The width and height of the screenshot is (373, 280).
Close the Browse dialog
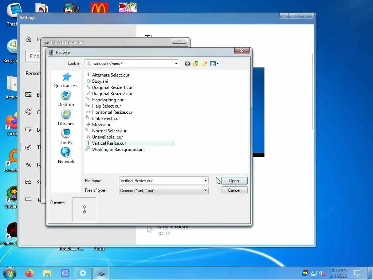242,50
